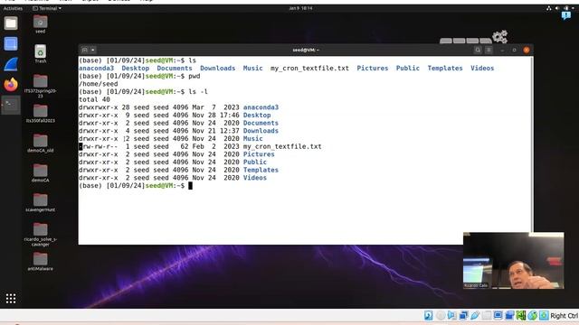This screenshot has height=325, width=579.
Task: Select the ricardo_solve_s-cavanger desktop folder
Action: click(x=40, y=235)
